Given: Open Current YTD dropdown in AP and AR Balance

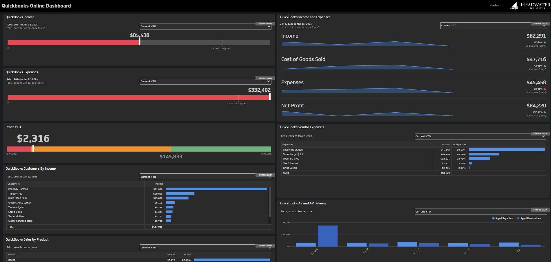Looking at the screenshot, I should [x=481, y=212].
